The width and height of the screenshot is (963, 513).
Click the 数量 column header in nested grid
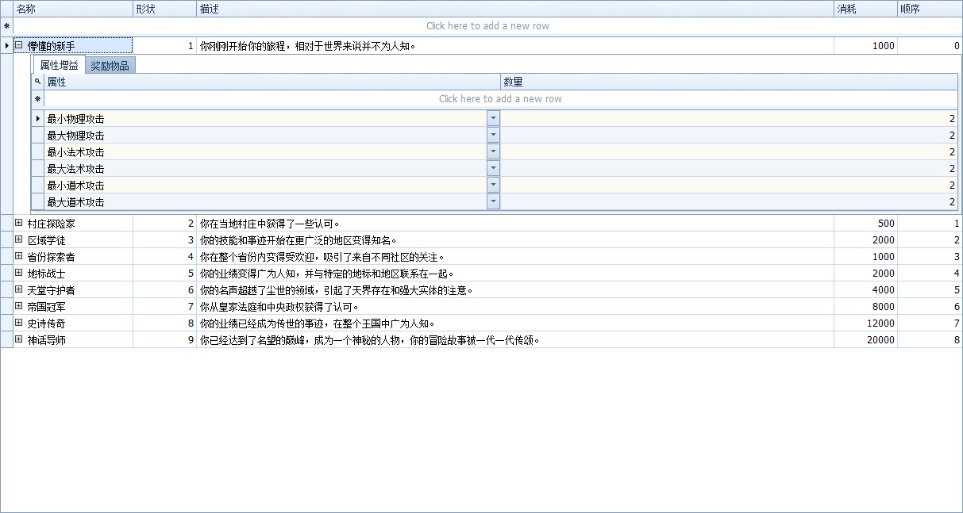[729, 82]
